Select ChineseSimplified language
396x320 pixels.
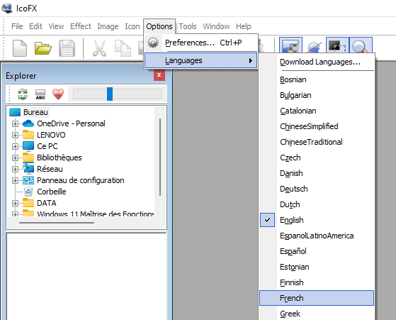[317, 126]
